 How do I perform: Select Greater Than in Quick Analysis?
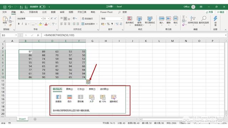(92, 98)
